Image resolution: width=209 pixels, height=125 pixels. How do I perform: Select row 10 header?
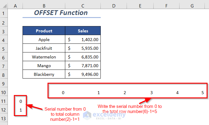(x=4, y=91)
